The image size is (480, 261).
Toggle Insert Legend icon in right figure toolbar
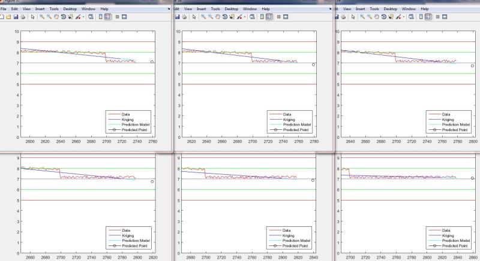pyautogui.click(x=428, y=17)
